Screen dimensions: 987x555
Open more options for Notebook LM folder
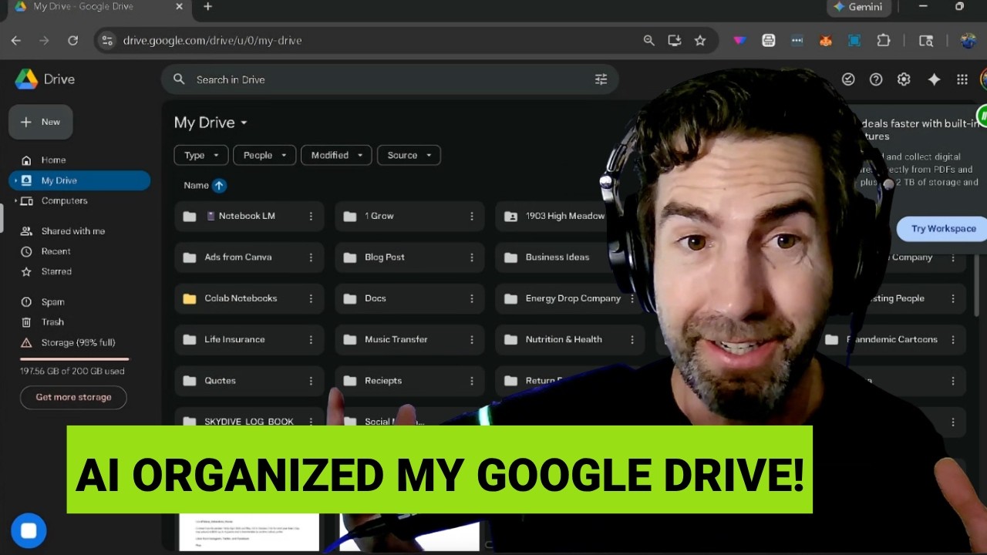click(311, 217)
